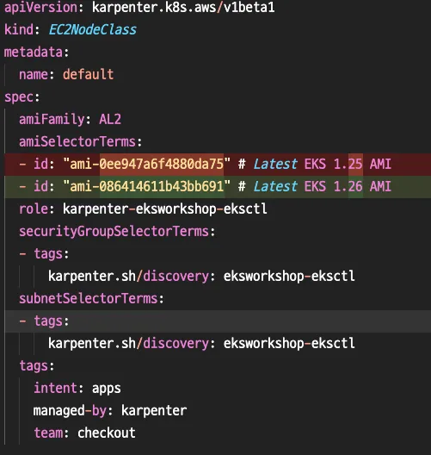Click karpenter.sh/discovery under securityGroupSelectorTerms
431x455 pixels.
[x=128, y=276]
